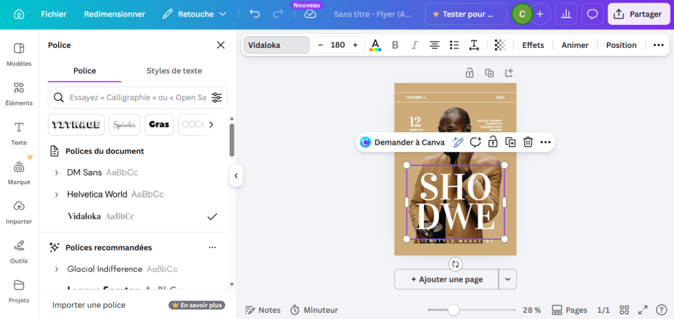The height and width of the screenshot is (319, 674).
Task: Click the font search field
Action: [138, 97]
